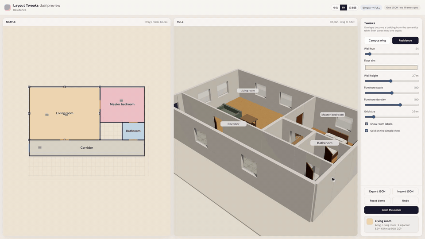Screen dimensions: 425x239
Task: Click the Wall height value 2.7 m
Action: click(x=415, y=76)
